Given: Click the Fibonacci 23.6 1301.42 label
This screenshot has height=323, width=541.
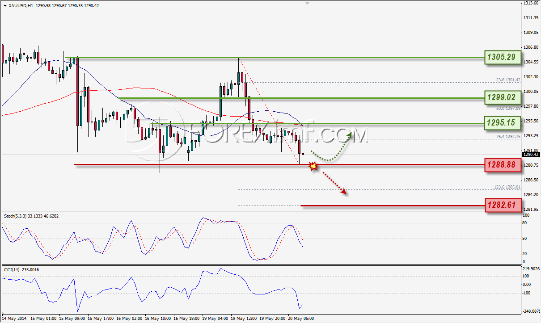Looking at the screenshot, I should 508,80.
